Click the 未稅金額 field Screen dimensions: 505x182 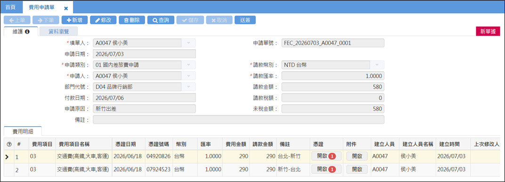(333, 109)
